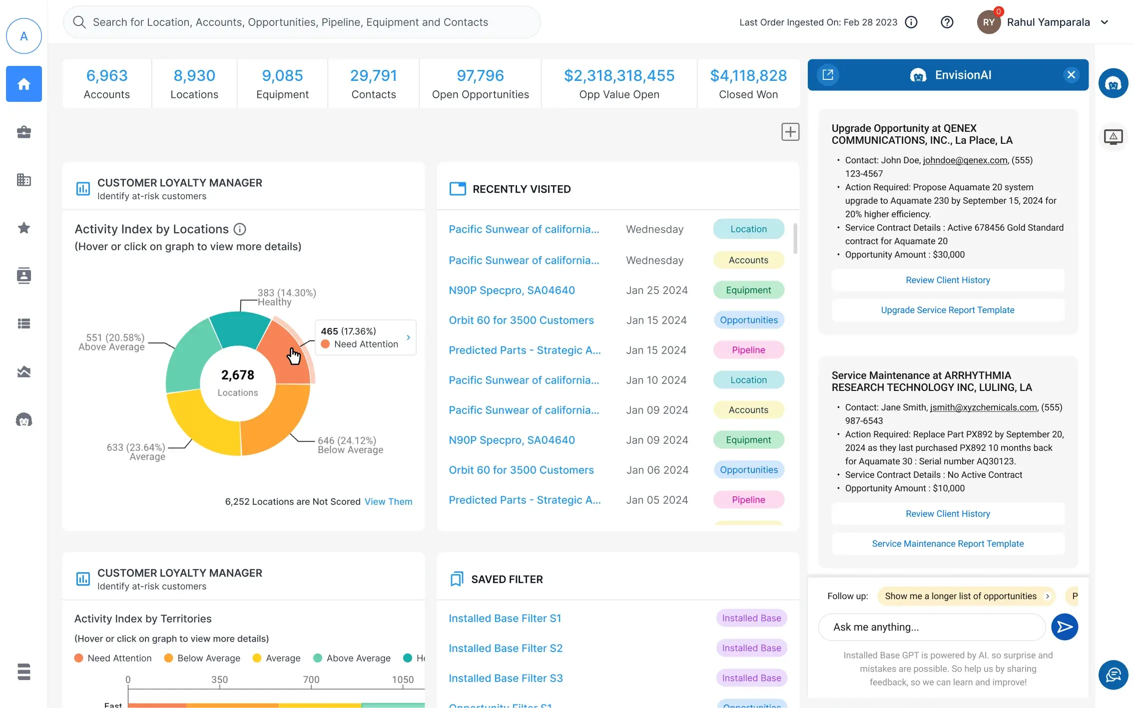Image resolution: width=1133 pixels, height=708 pixels.
Task: Open Service Maintenance Report Template
Action: [948, 544]
